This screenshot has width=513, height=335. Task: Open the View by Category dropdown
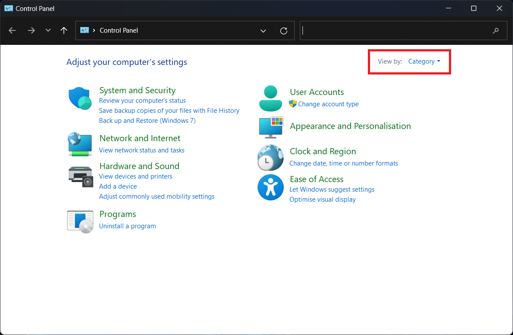424,61
